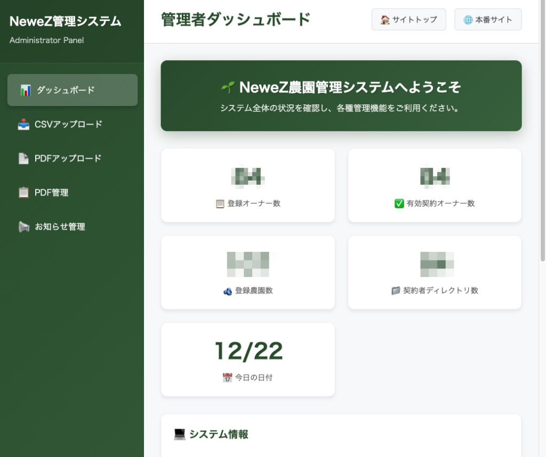Open the 本番サイト link

tap(487, 19)
